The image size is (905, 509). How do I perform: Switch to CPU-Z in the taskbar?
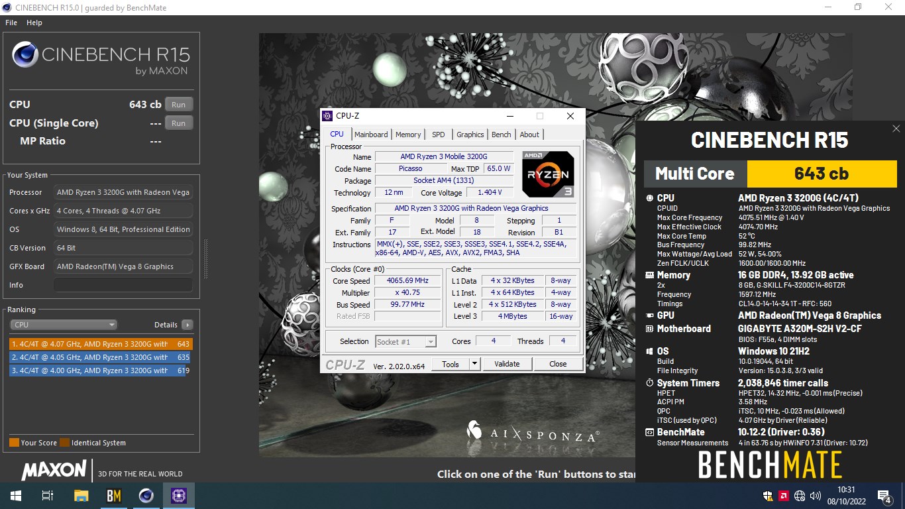pos(179,496)
